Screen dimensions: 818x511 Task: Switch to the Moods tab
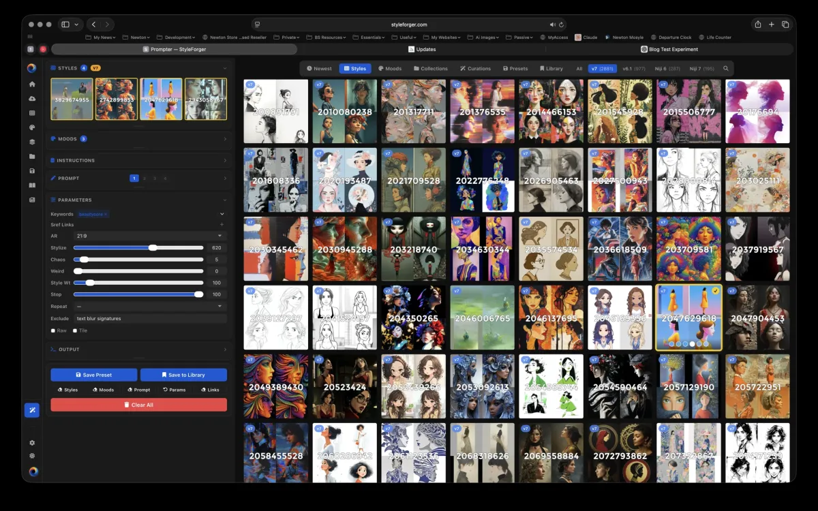click(x=390, y=69)
